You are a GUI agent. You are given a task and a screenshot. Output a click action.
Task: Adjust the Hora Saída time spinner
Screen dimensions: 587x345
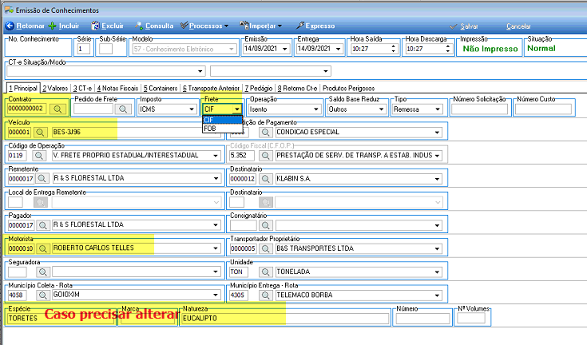pos(393,49)
